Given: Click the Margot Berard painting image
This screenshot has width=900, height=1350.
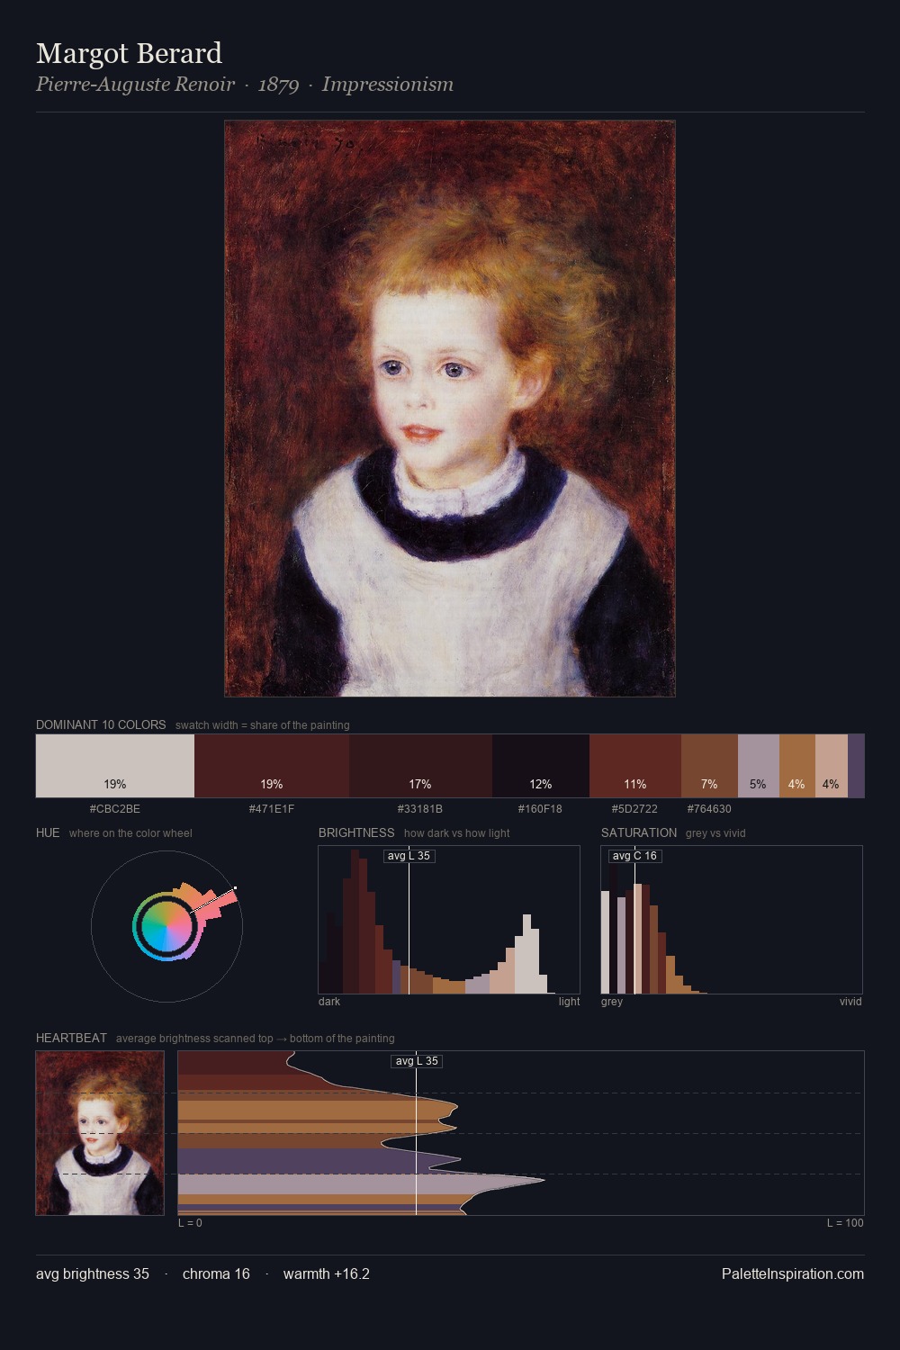Looking at the screenshot, I should click(x=450, y=409).
